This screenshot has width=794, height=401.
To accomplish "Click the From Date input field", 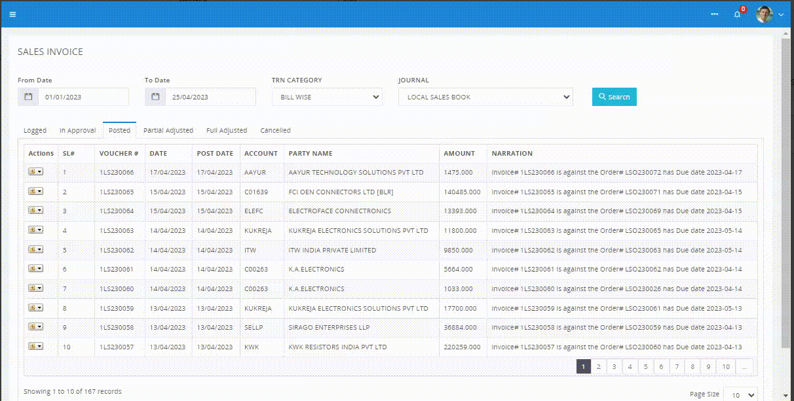I will click(83, 97).
